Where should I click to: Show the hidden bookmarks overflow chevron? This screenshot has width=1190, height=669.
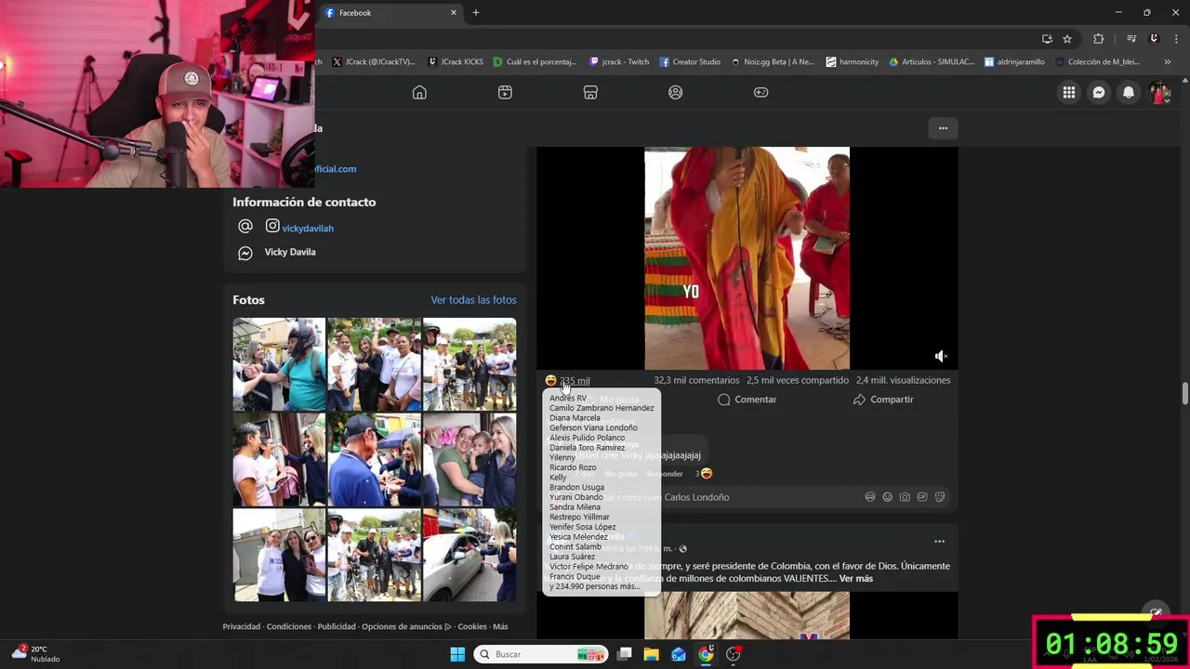pyautogui.click(x=1168, y=62)
